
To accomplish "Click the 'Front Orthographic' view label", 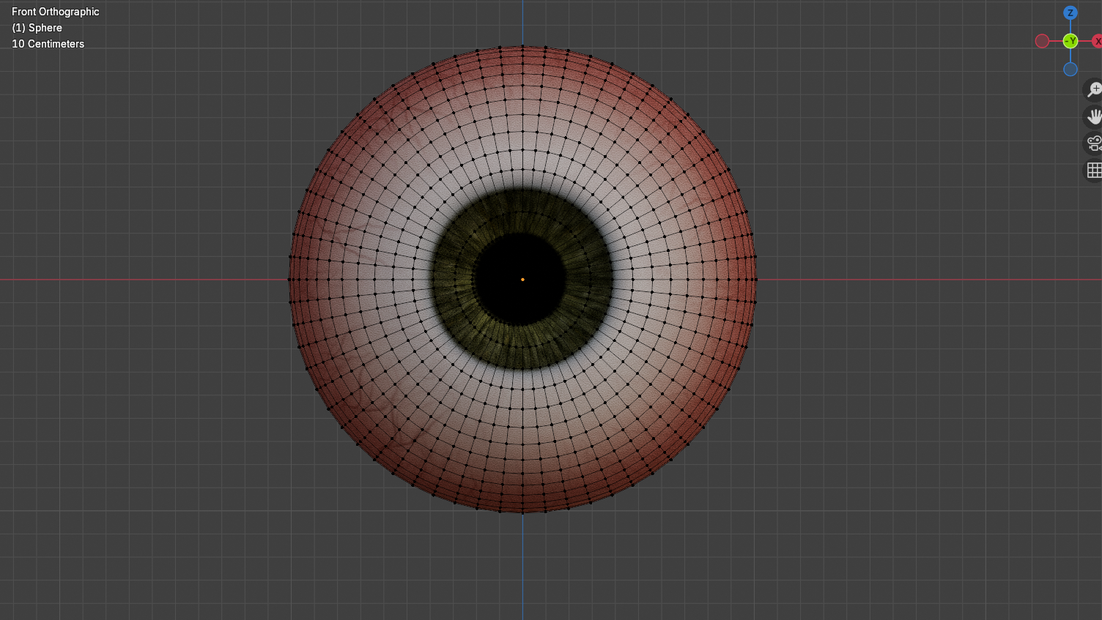I will point(56,12).
